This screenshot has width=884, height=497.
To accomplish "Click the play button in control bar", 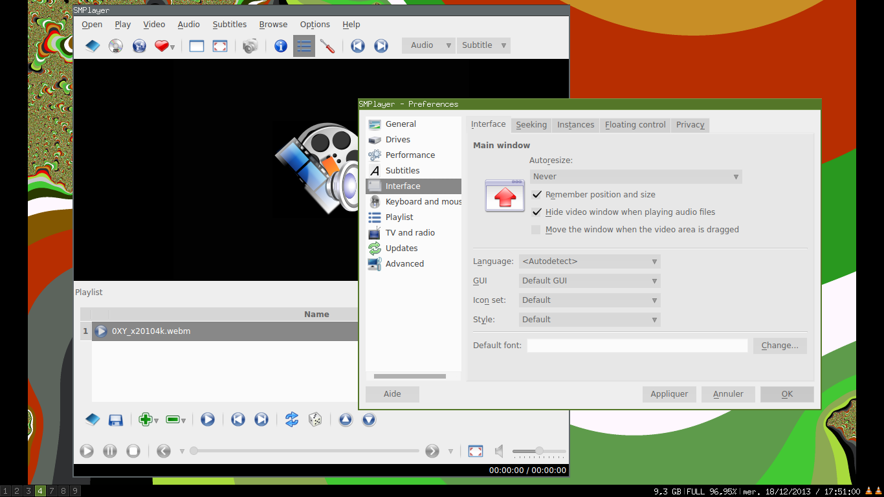I will (87, 451).
